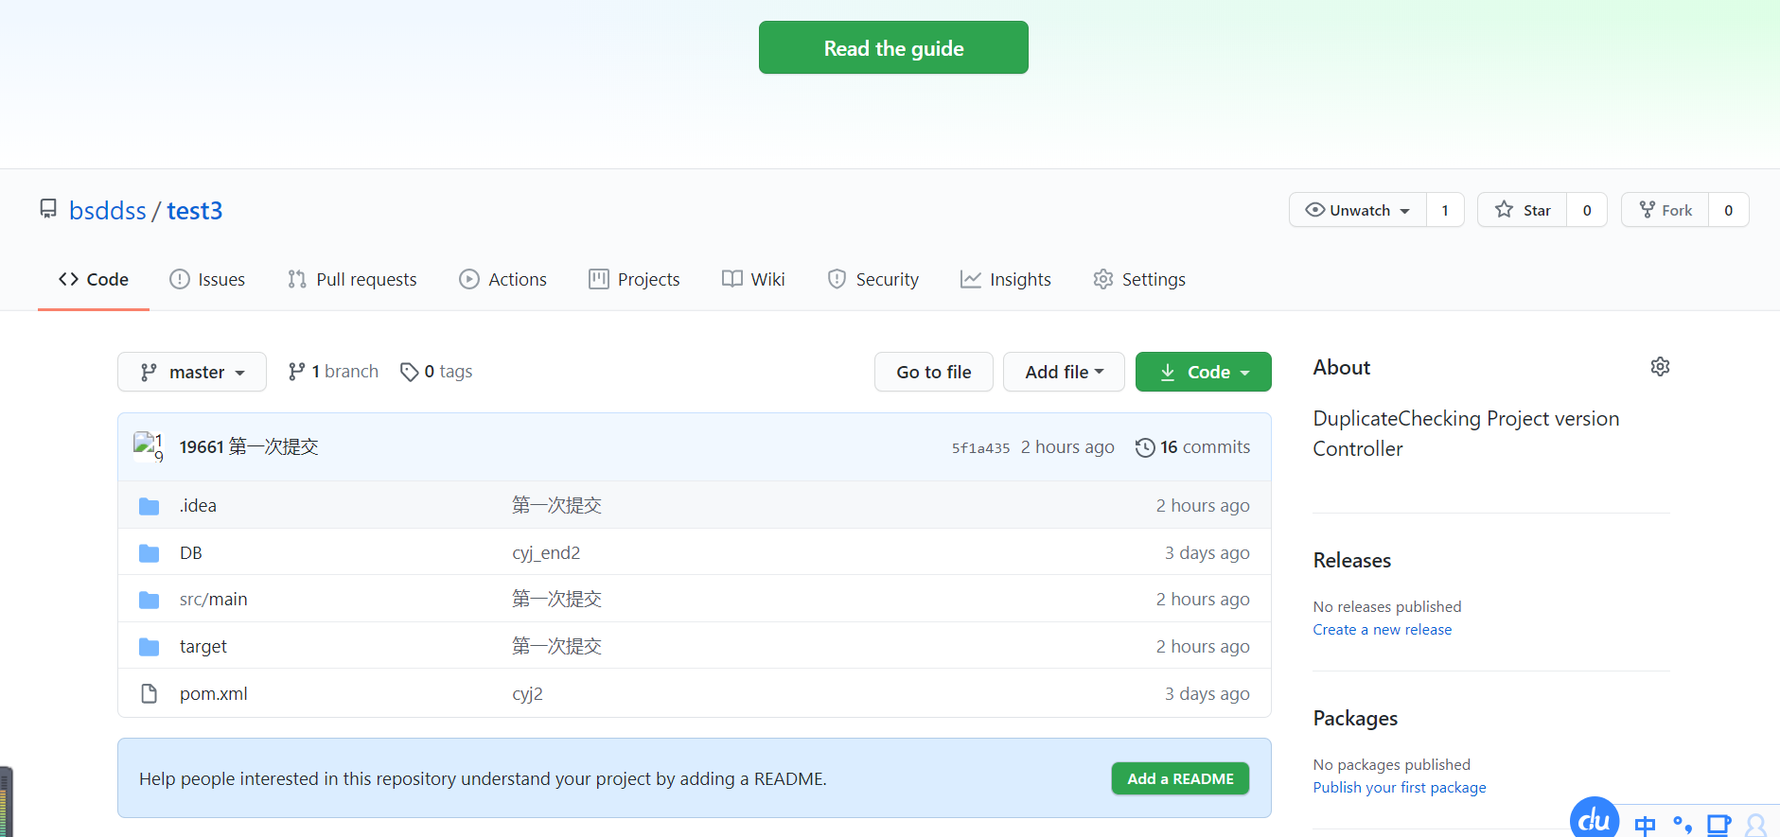Click Publish your first package link
1780x837 pixels.
tap(1400, 788)
